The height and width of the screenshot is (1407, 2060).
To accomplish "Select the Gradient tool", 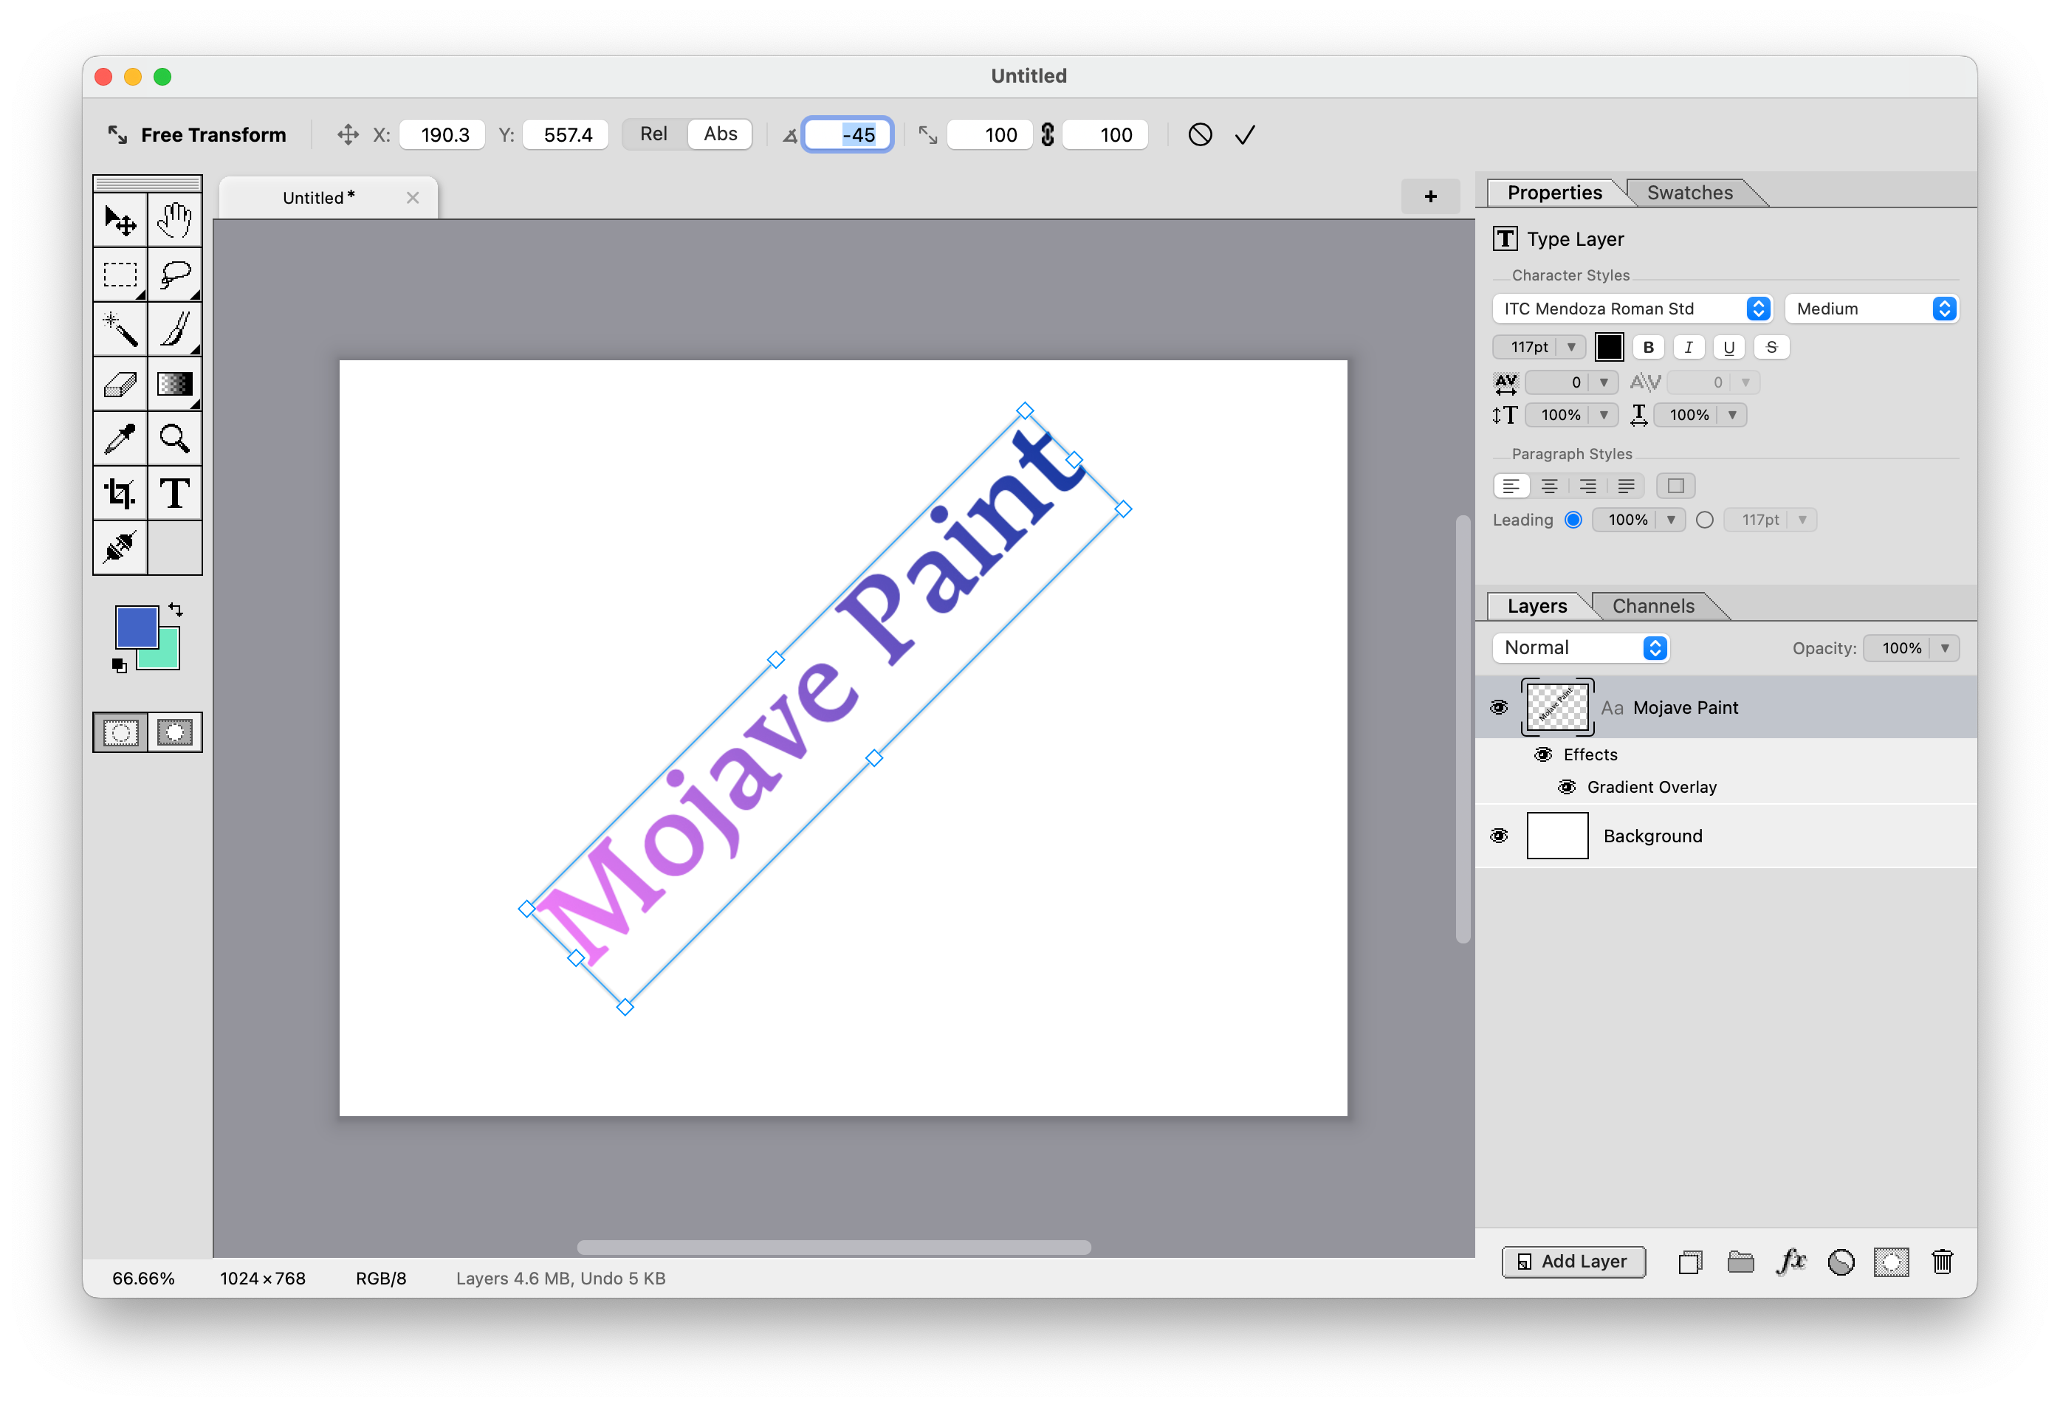I will pos(175,384).
